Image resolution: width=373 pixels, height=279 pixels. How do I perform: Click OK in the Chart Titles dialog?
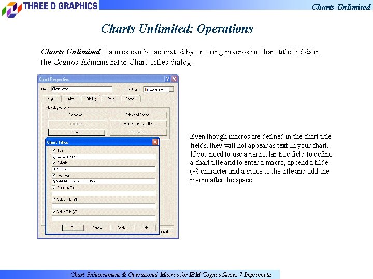tap(73, 228)
